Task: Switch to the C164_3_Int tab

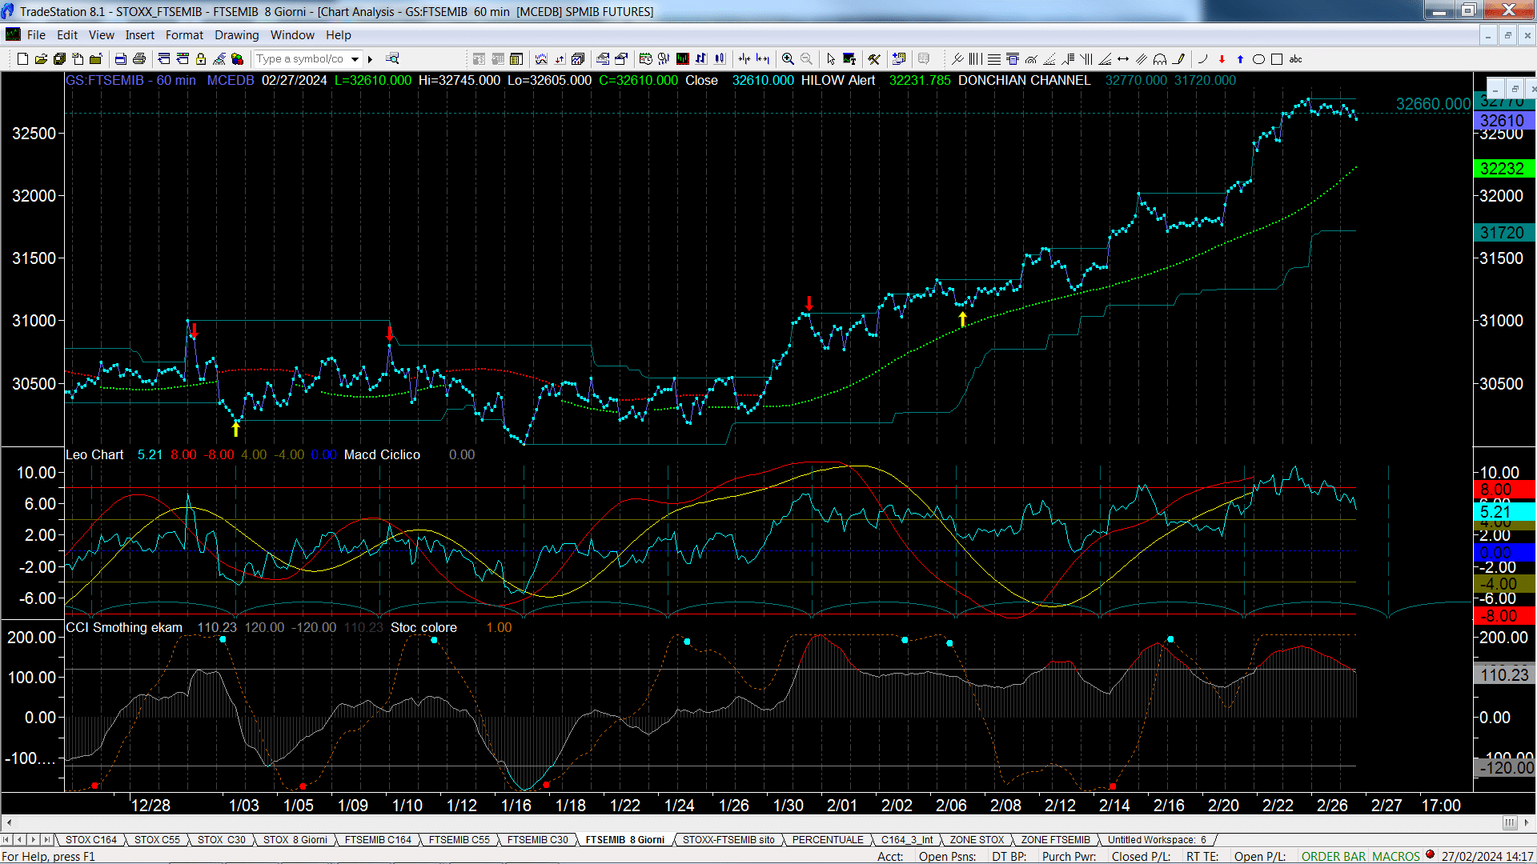Action: coord(907,840)
